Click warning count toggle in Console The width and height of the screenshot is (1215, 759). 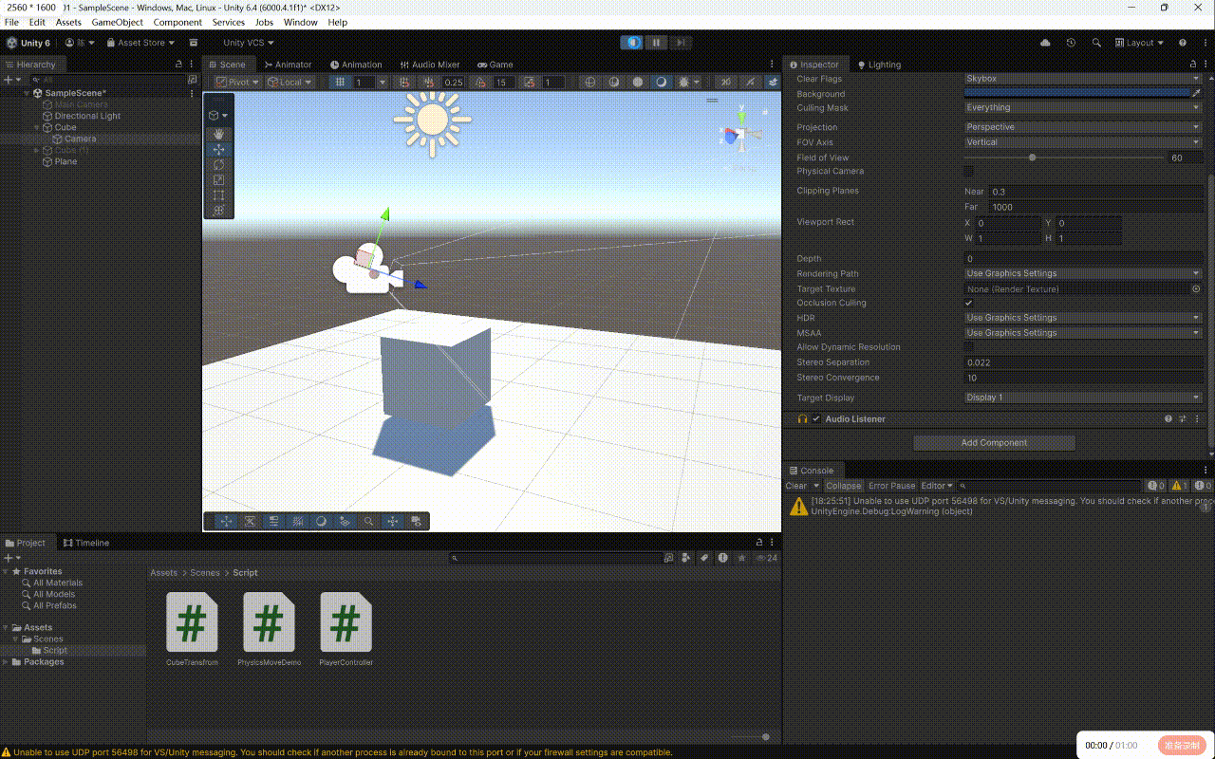[1179, 486]
